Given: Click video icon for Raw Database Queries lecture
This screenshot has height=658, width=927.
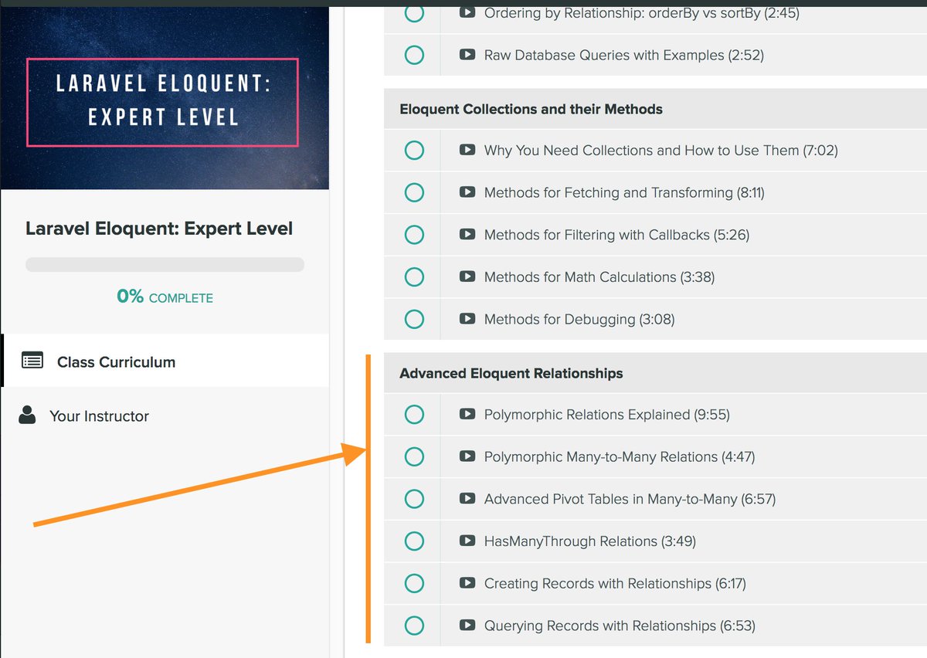Looking at the screenshot, I should coord(467,55).
